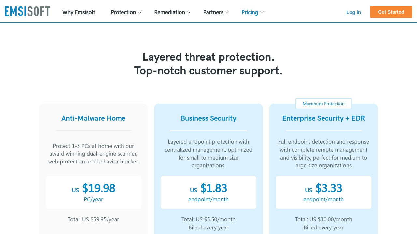Click the Emsisoft logo
The height and width of the screenshot is (234, 417).
point(27,12)
